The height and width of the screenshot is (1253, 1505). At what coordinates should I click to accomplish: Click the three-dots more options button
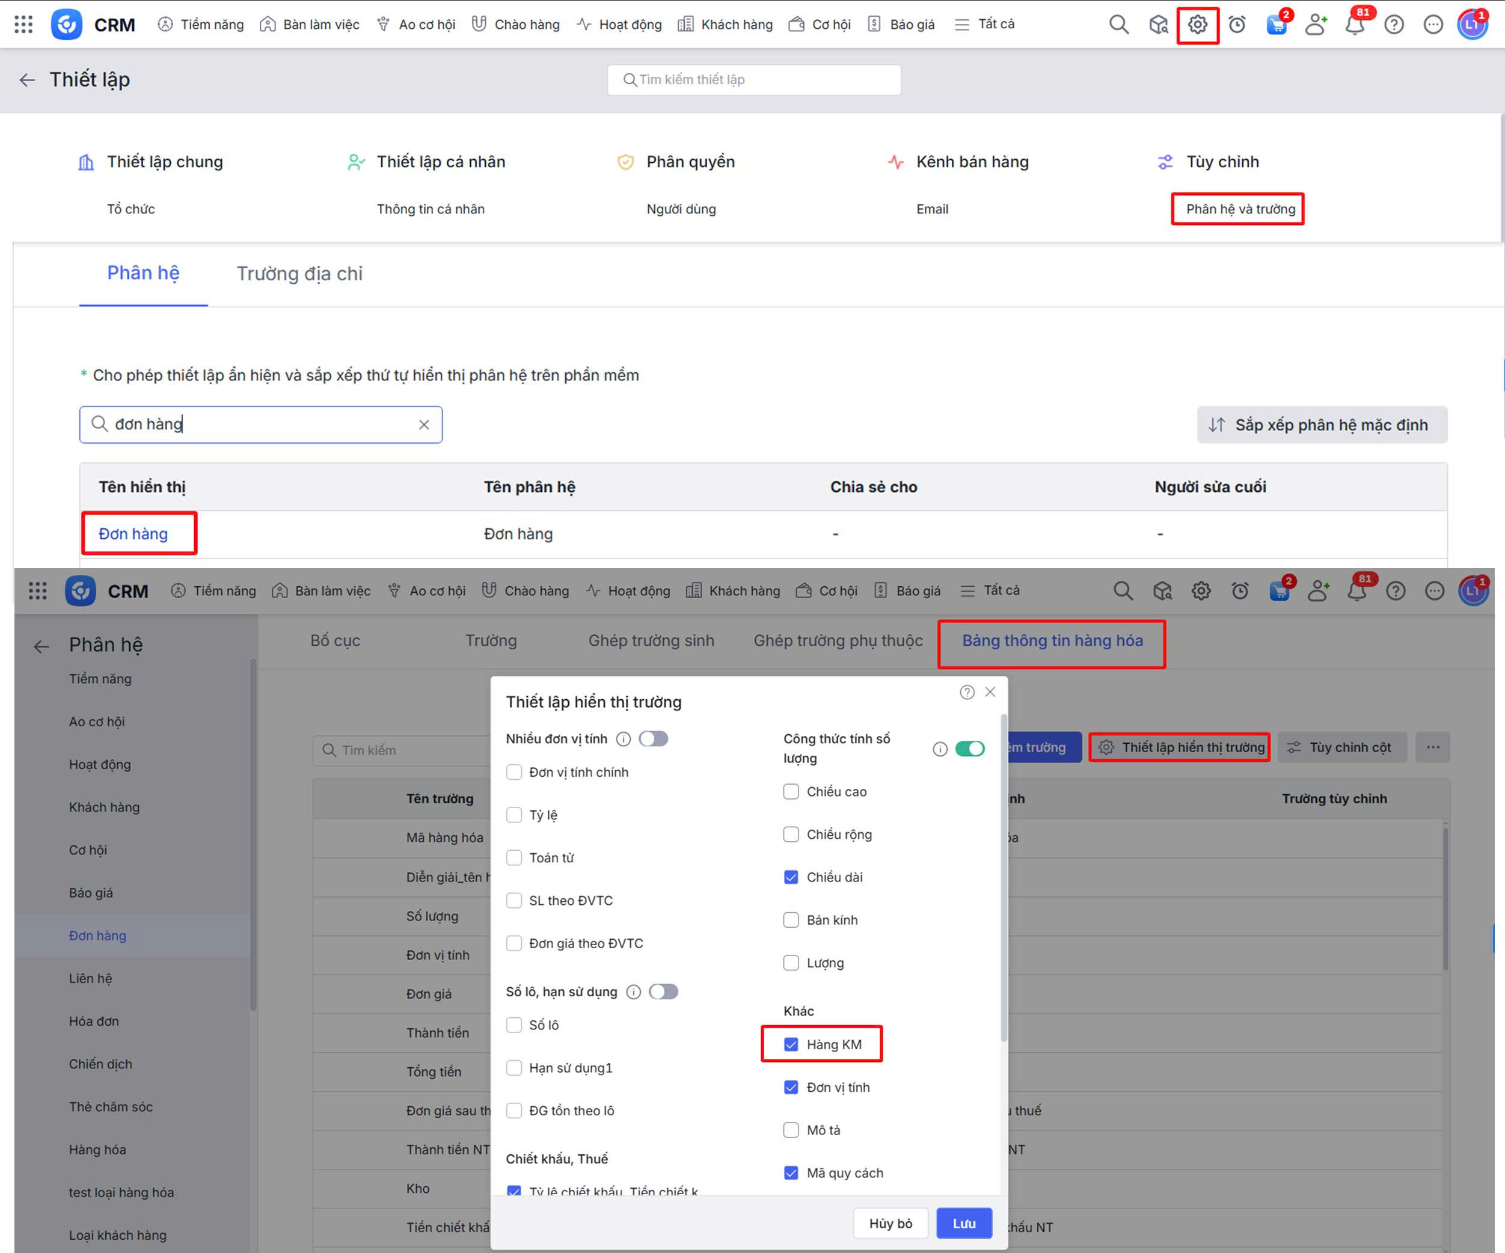[x=1433, y=747]
